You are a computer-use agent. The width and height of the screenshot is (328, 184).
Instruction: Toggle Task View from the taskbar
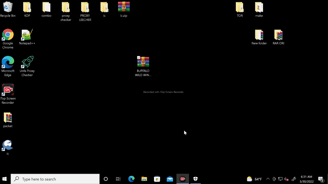pos(118,179)
